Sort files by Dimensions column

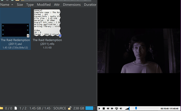(x=72, y=5)
